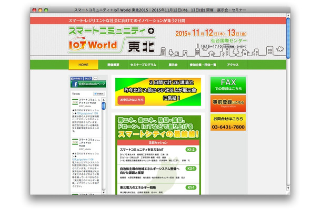The height and width of the screenshot is (210, 321).
Task: Open the second tweet's f2ff.jp link
Action: [x=83, y=160]
